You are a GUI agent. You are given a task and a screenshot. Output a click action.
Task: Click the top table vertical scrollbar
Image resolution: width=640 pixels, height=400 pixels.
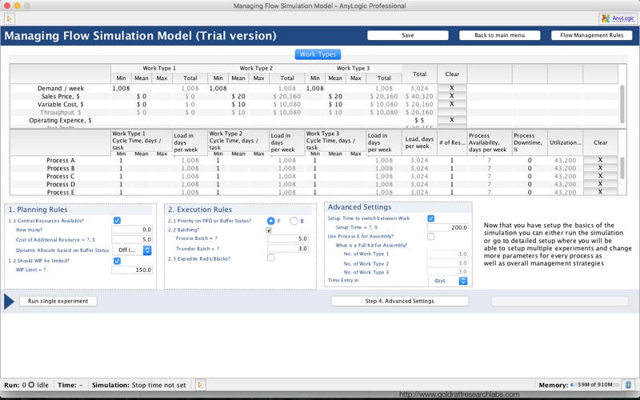622,104
